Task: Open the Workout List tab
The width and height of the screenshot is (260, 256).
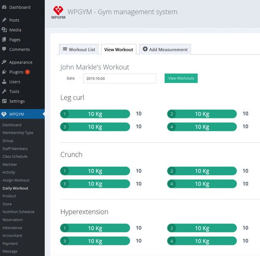Action: 79,50
